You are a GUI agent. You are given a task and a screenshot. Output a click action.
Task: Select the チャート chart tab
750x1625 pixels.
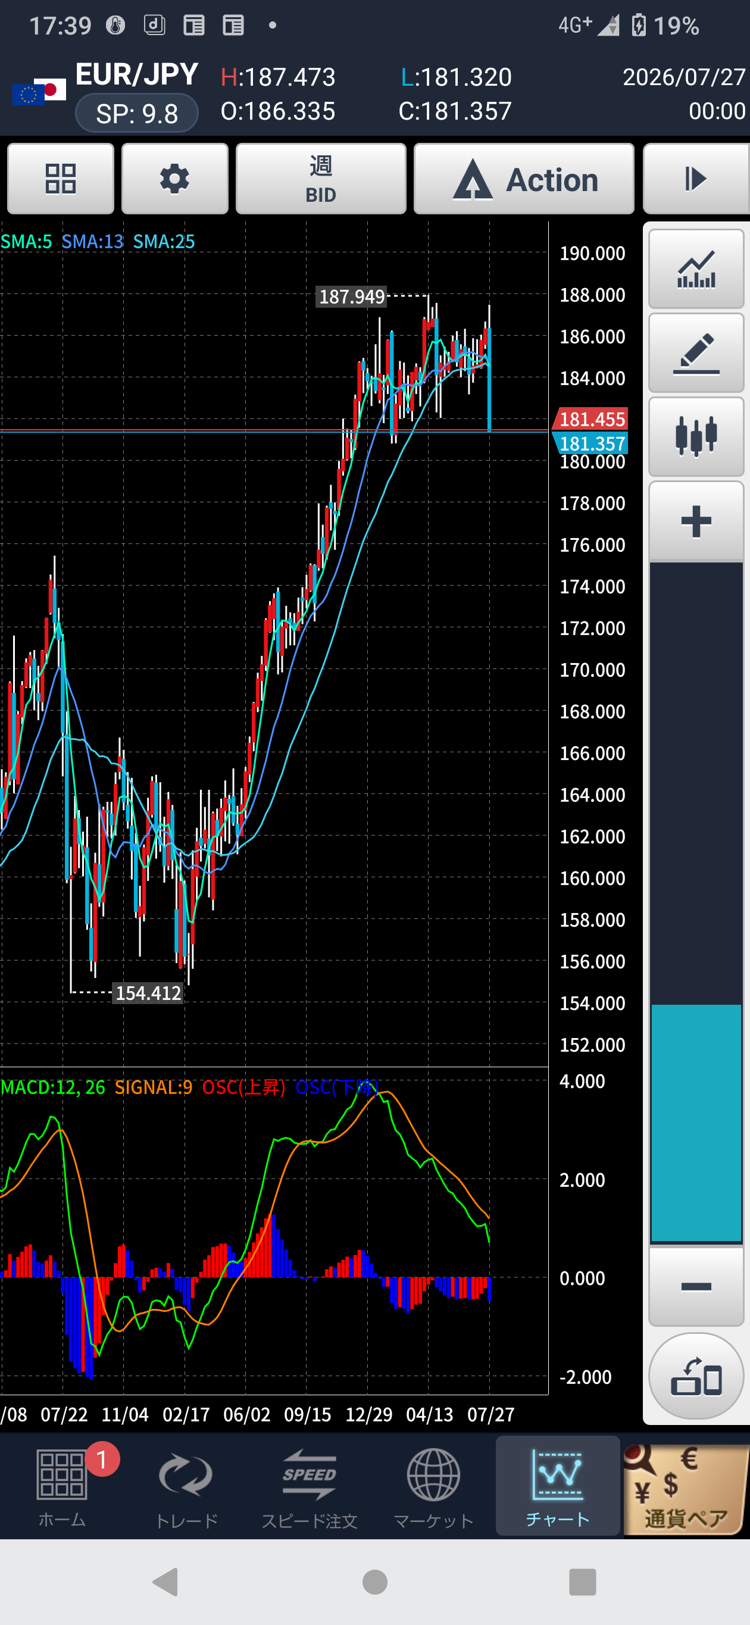coord(558,1486)
